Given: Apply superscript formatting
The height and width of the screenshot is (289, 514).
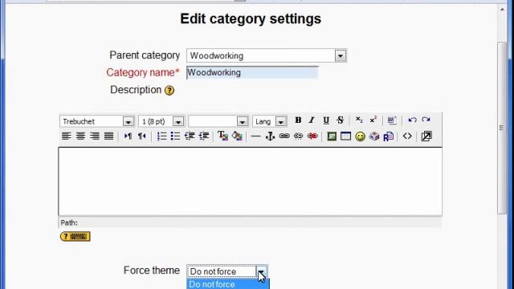Looking at the screenshot, I should [373, 120].
